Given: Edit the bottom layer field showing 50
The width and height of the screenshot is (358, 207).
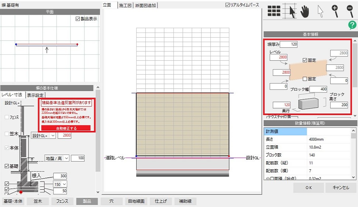Looking at the screenshot, I should pyautogui.click(x=60, y=191).
